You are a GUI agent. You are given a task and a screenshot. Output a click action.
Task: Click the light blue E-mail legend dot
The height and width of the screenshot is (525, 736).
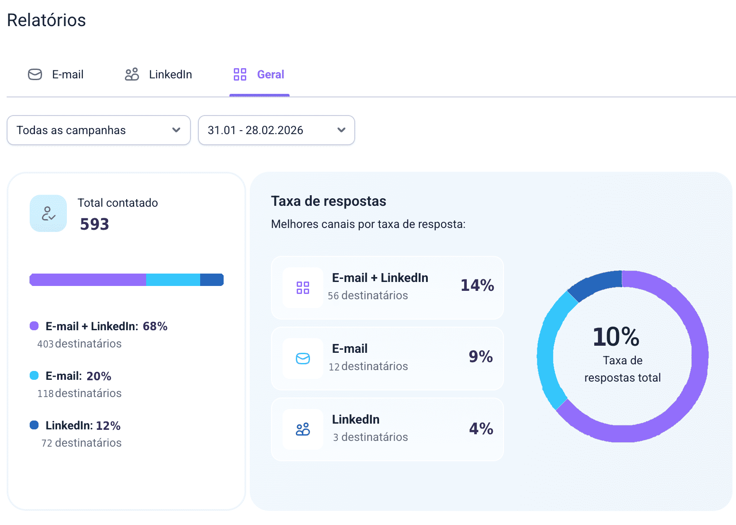[x=34, y=376]
